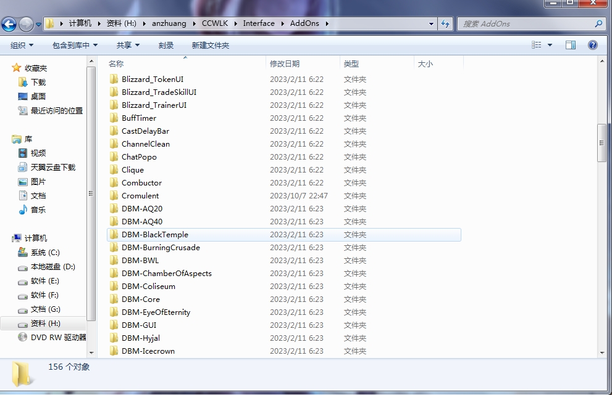Select the Cromulent folder
The image size is (612, 395).
(140, 196)
